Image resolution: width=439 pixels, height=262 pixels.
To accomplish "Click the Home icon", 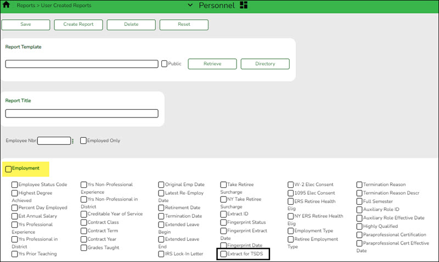I will coord(7,5).
